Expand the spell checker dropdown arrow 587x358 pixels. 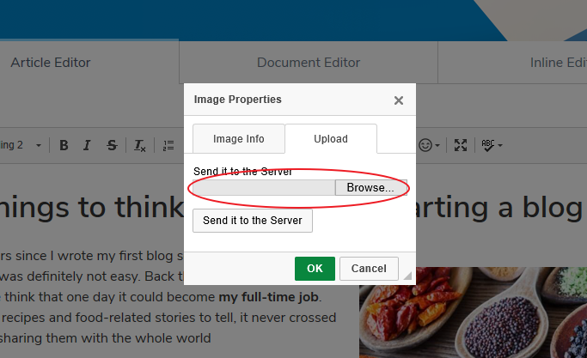click(x=500, y=145)
